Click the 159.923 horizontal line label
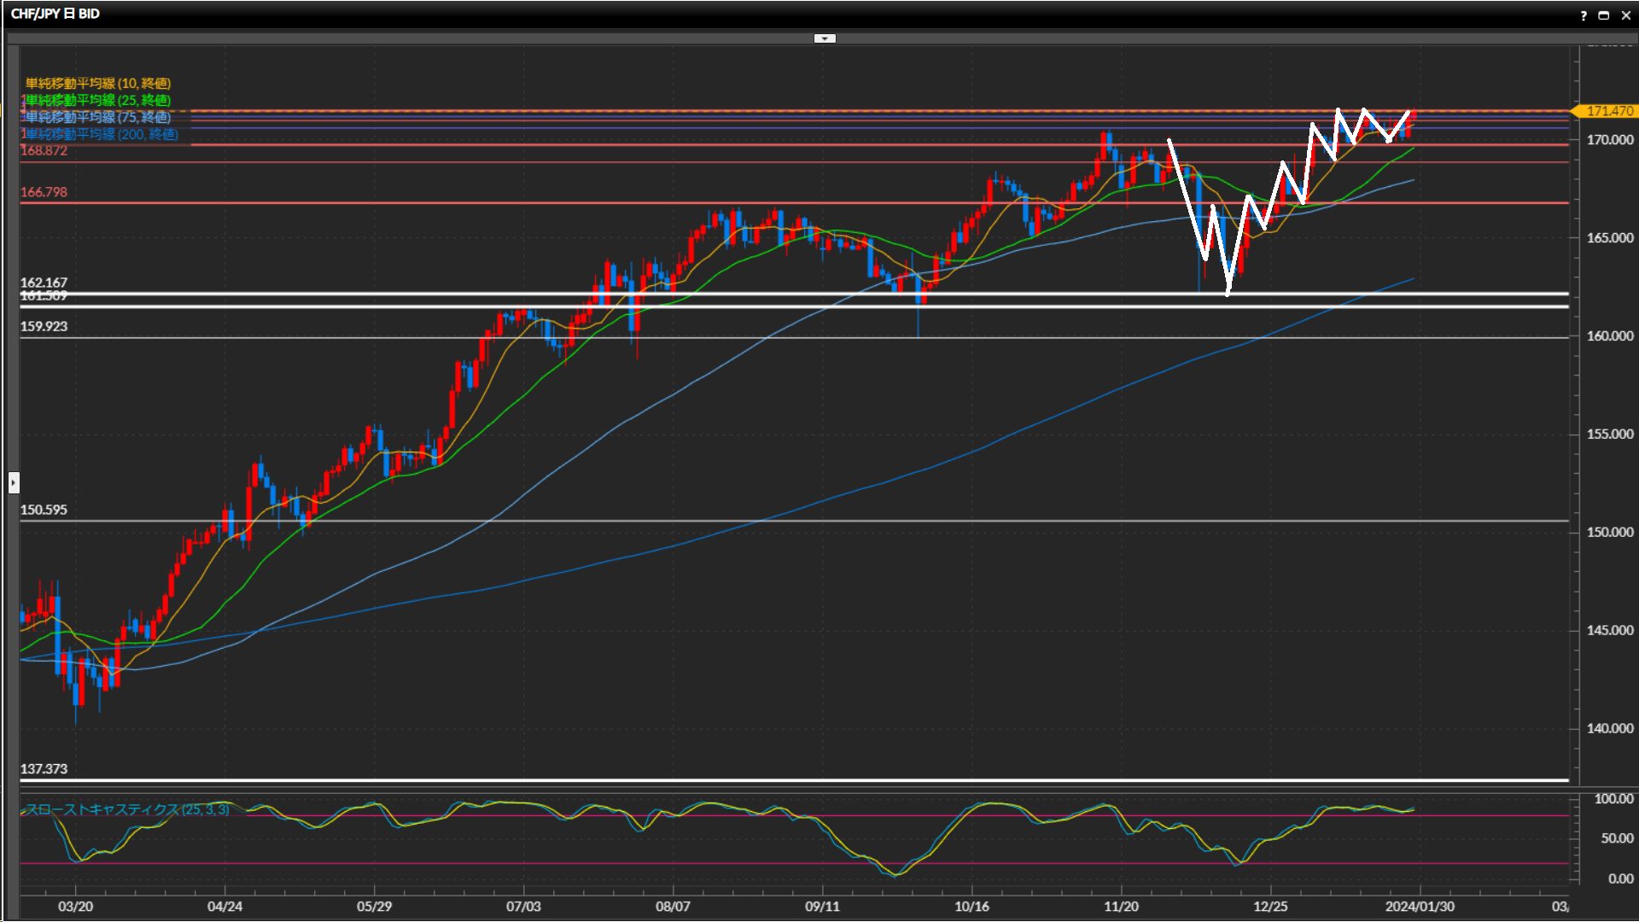Screen dimensions: 1639x922 44,326
